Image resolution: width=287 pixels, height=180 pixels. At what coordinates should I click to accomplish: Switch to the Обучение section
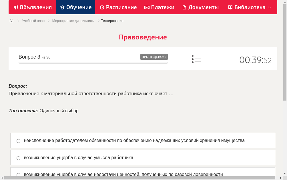pyautogui.click(x=75, y=7)
